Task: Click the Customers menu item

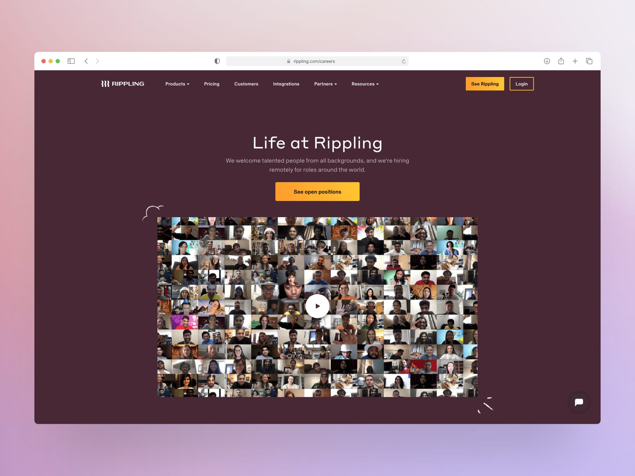Action: pyautogui.click(x=246, y=84)
